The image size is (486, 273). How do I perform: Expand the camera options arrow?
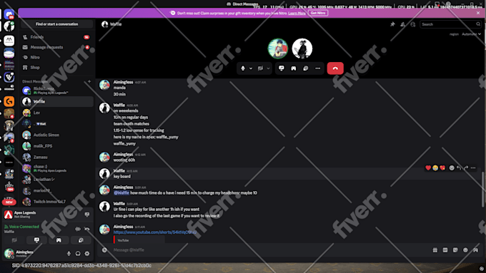pos(268,68)
